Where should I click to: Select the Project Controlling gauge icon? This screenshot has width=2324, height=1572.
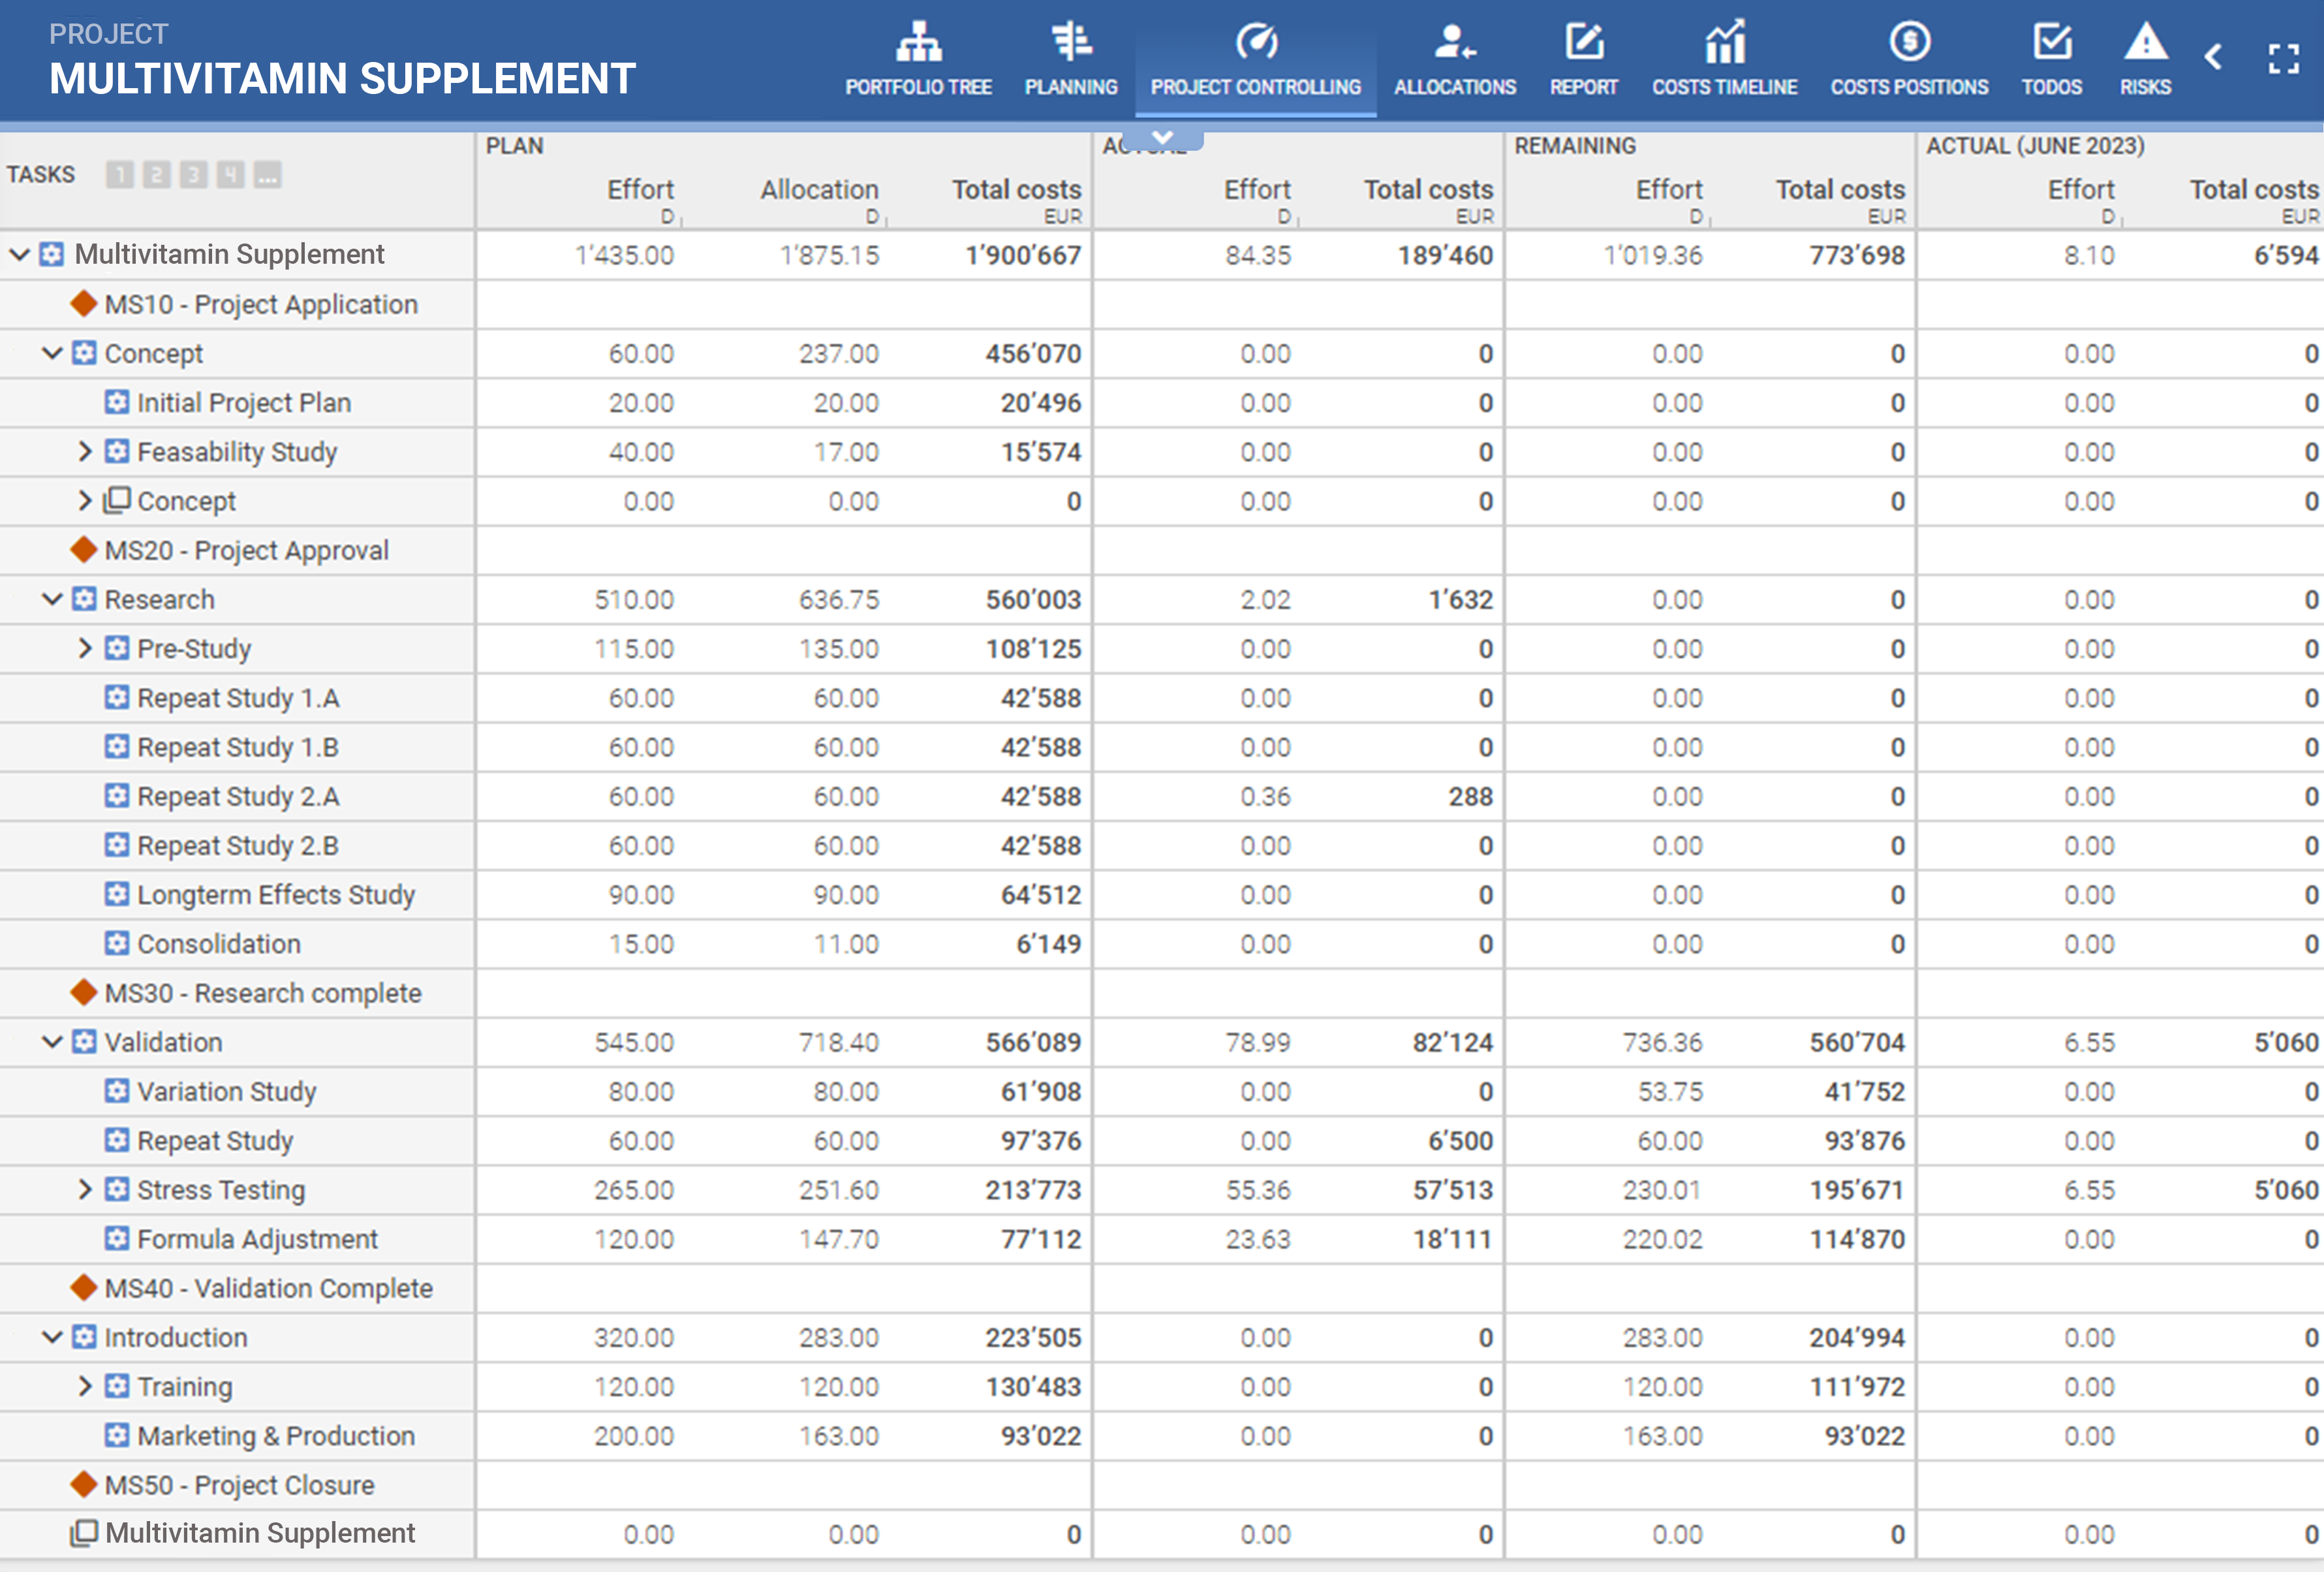pos(1256,42)
